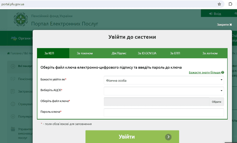Click the Управителям folder icon in sidebar

[x=13, y=129]
